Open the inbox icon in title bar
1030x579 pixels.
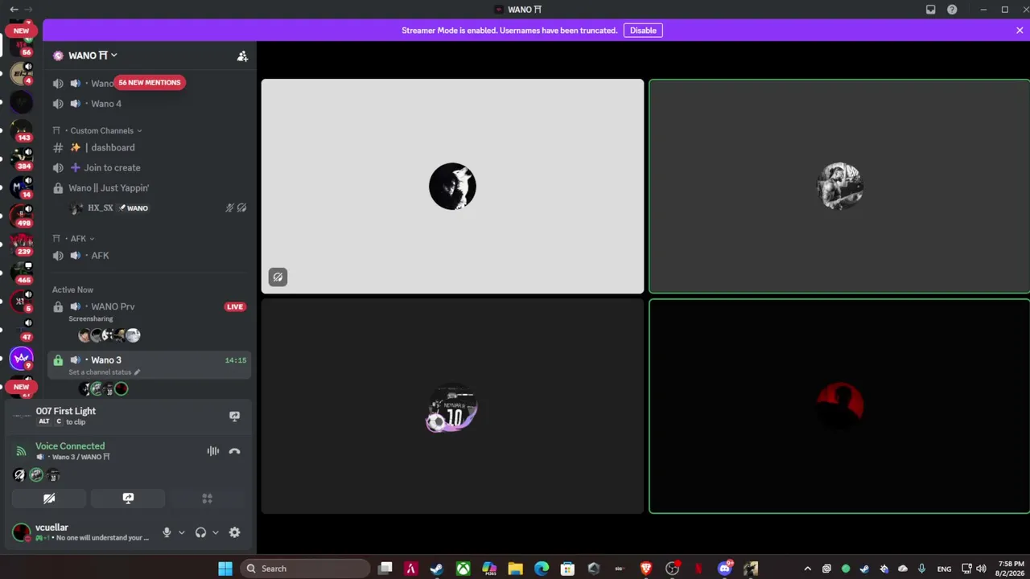(931, 10)
